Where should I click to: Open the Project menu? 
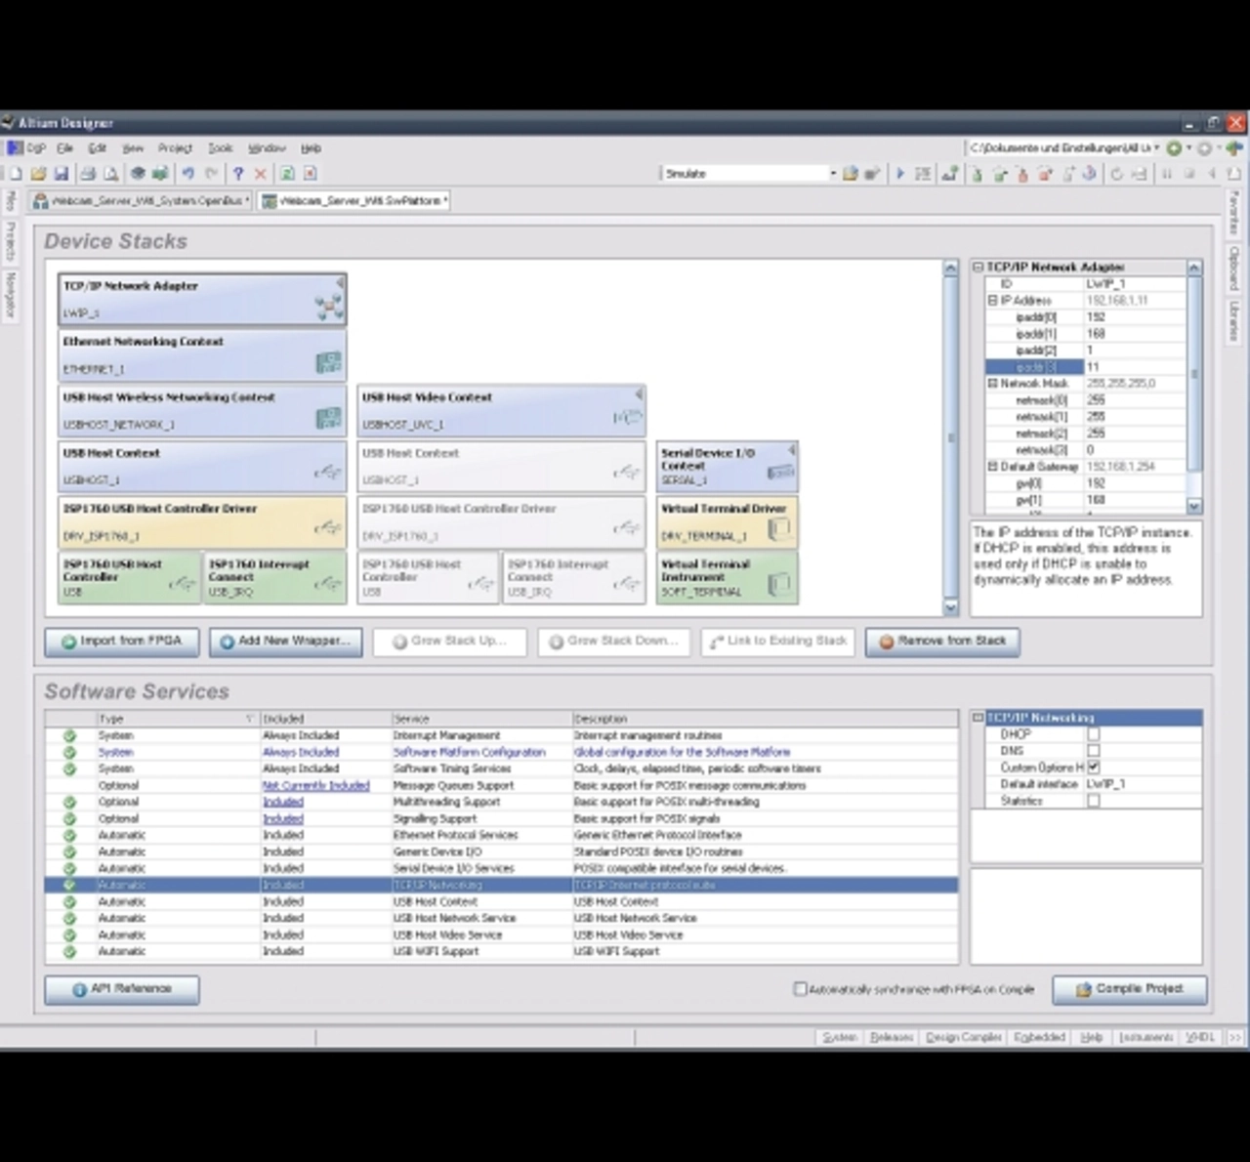[175, 148]
